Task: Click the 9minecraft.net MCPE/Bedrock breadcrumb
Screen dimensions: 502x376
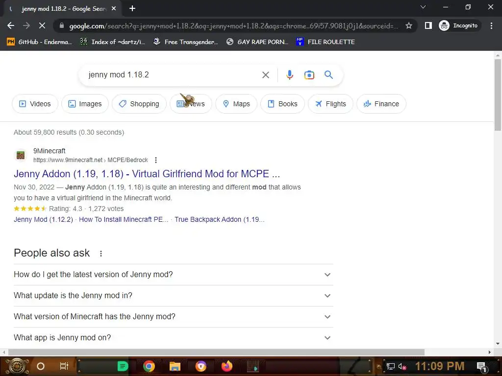Action: (91, 160)
